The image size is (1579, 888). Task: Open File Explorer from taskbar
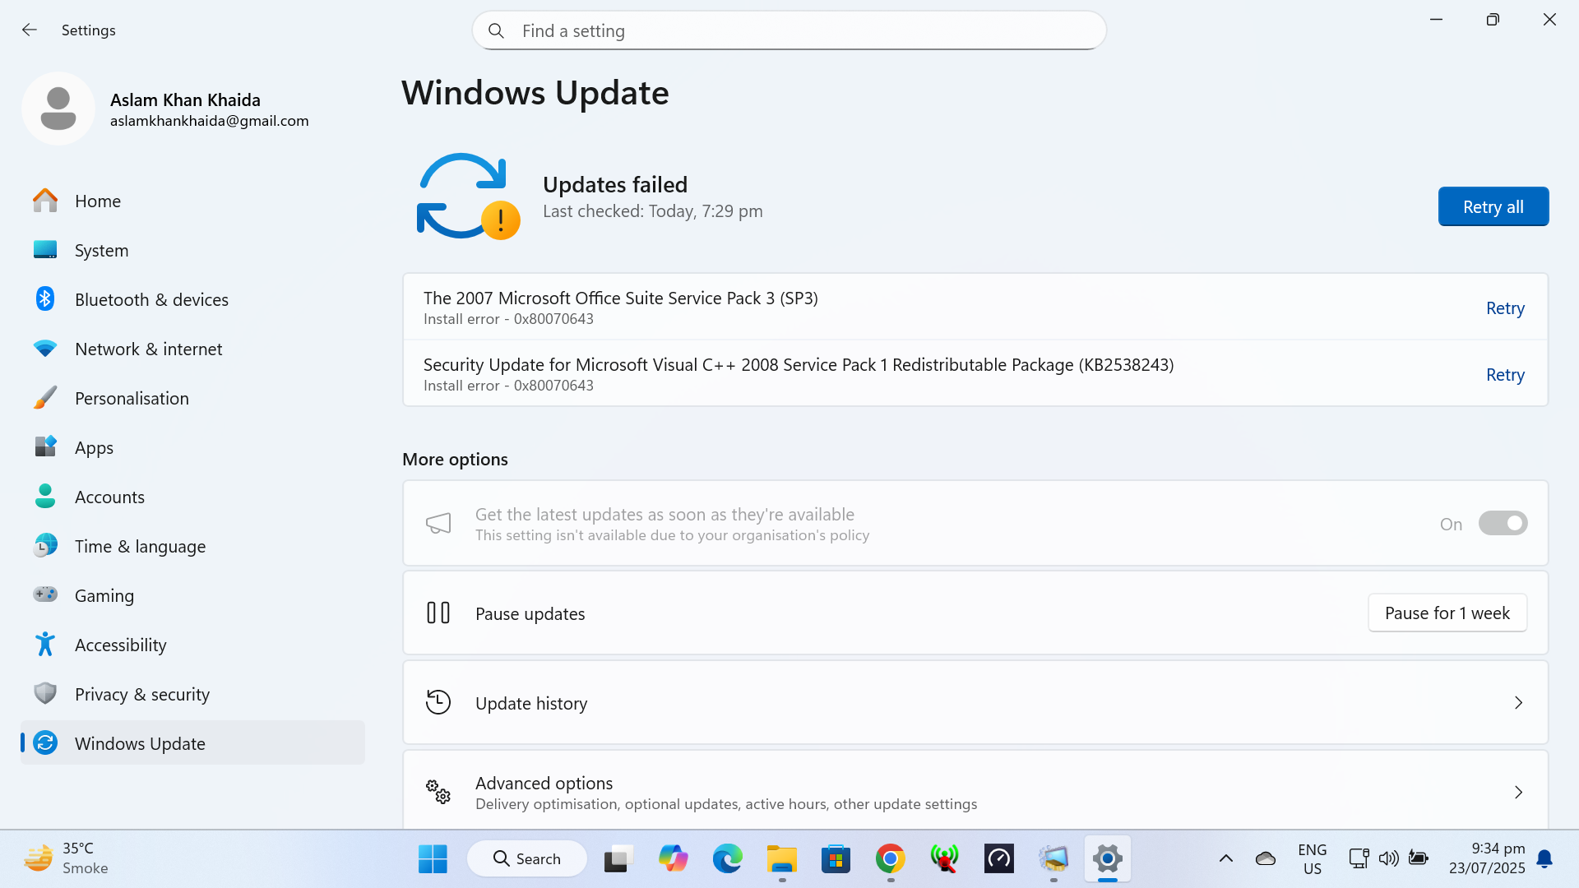click(x=782, y=859)
